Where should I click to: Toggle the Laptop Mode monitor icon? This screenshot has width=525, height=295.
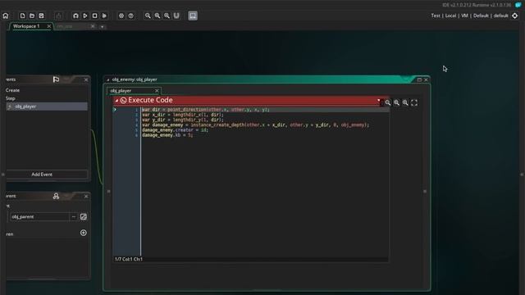coord(193,16)
